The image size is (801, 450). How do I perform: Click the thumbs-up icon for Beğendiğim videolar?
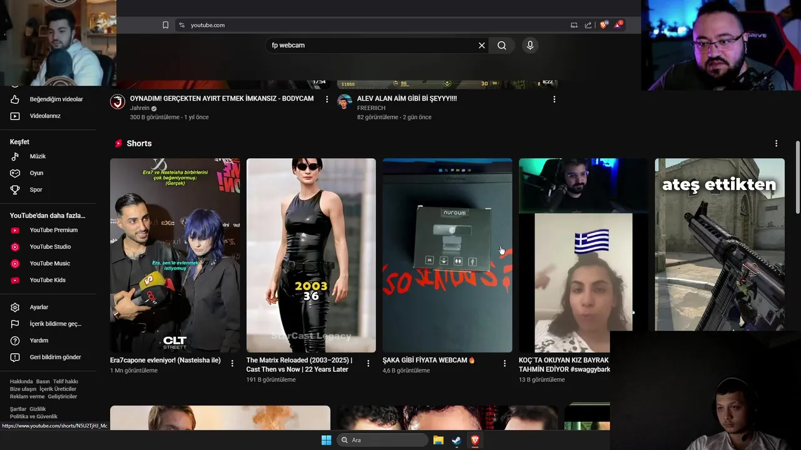click(x=15, y=99)
